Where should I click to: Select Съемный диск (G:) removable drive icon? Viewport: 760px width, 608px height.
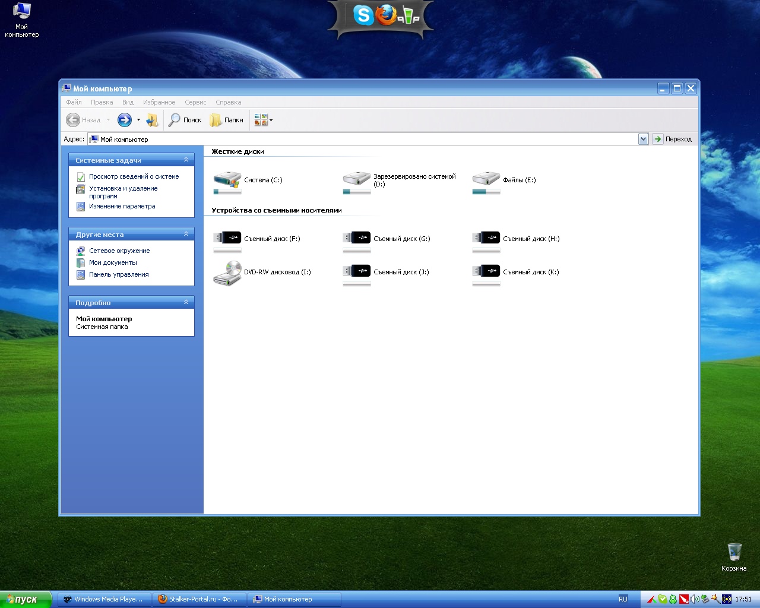coord(356,240)
